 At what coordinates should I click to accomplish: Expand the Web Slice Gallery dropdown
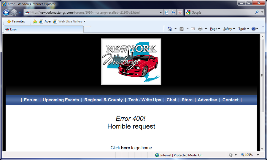(x=85, y=21)
